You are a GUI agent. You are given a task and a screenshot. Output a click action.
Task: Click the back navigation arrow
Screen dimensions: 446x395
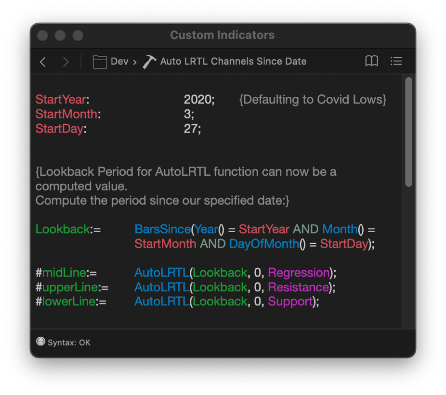click(43, 62)
